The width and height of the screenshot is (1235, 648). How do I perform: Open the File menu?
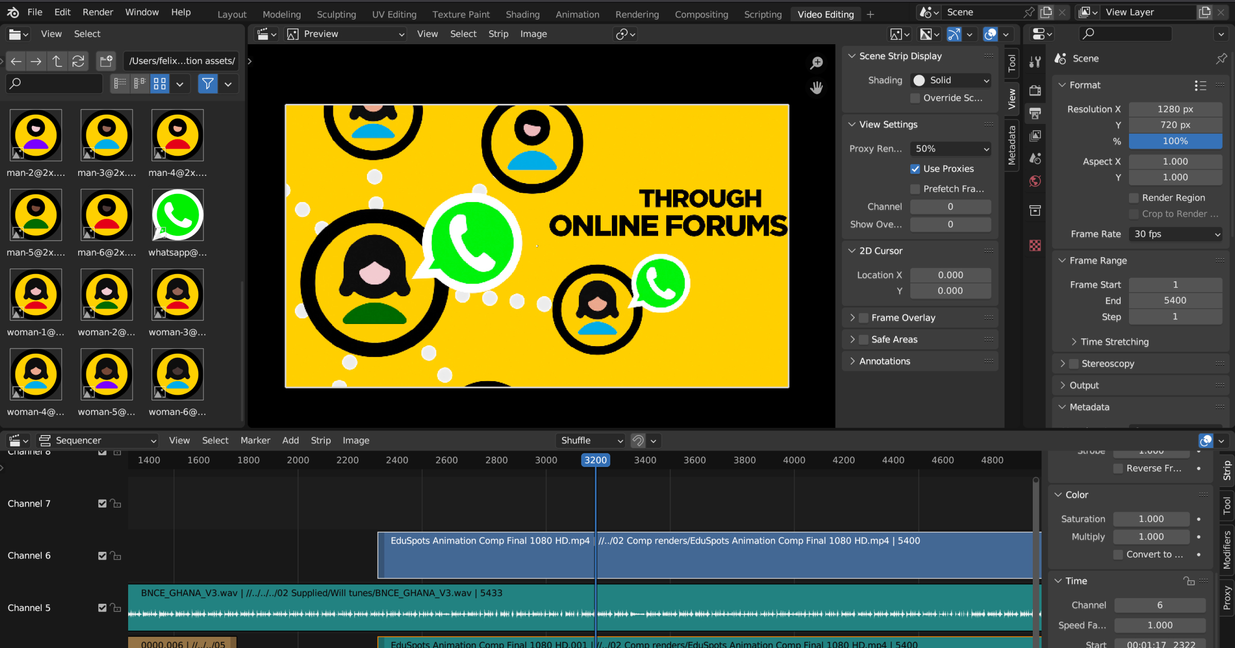[34, 12]
